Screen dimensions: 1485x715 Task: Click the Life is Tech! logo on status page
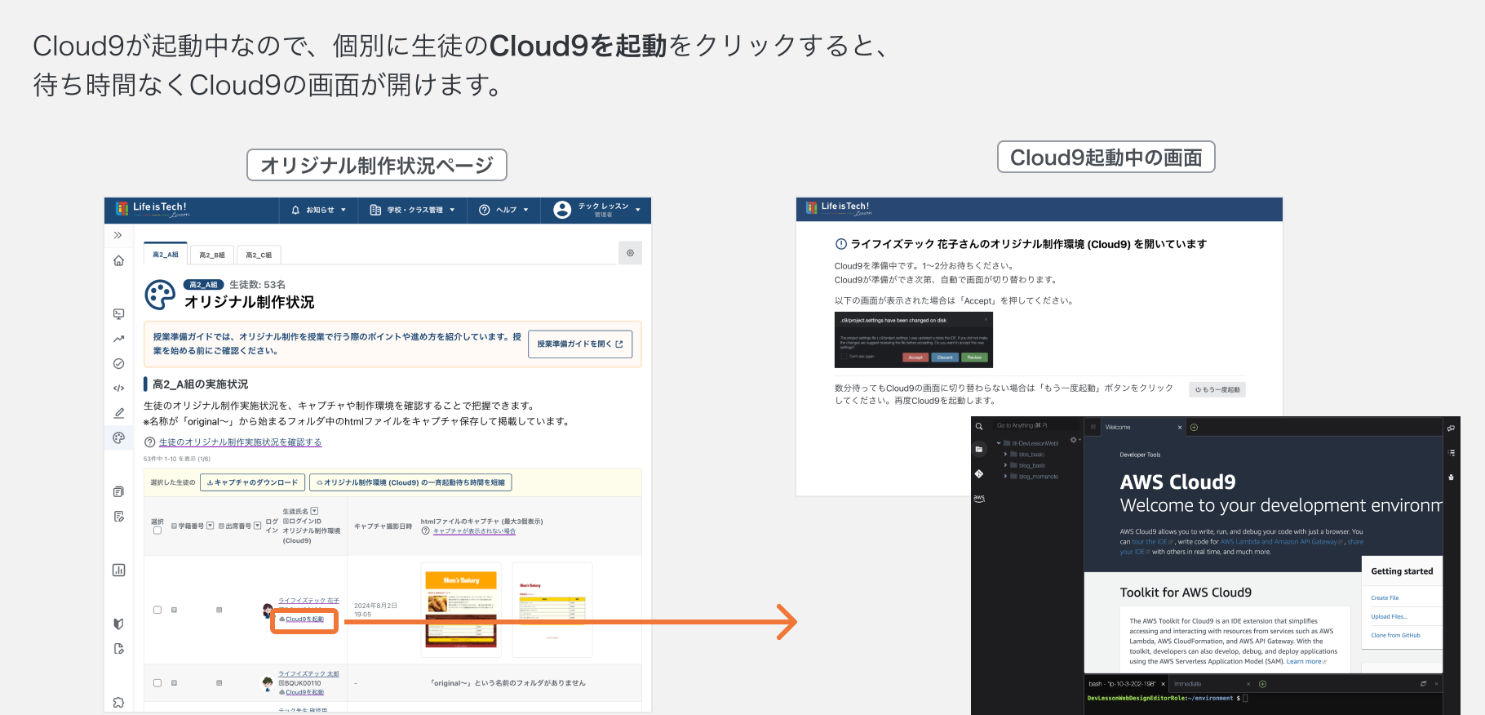pos(153,209)
